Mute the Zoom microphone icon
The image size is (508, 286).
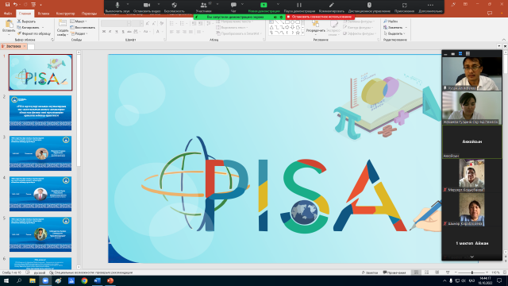coord(117,5)
